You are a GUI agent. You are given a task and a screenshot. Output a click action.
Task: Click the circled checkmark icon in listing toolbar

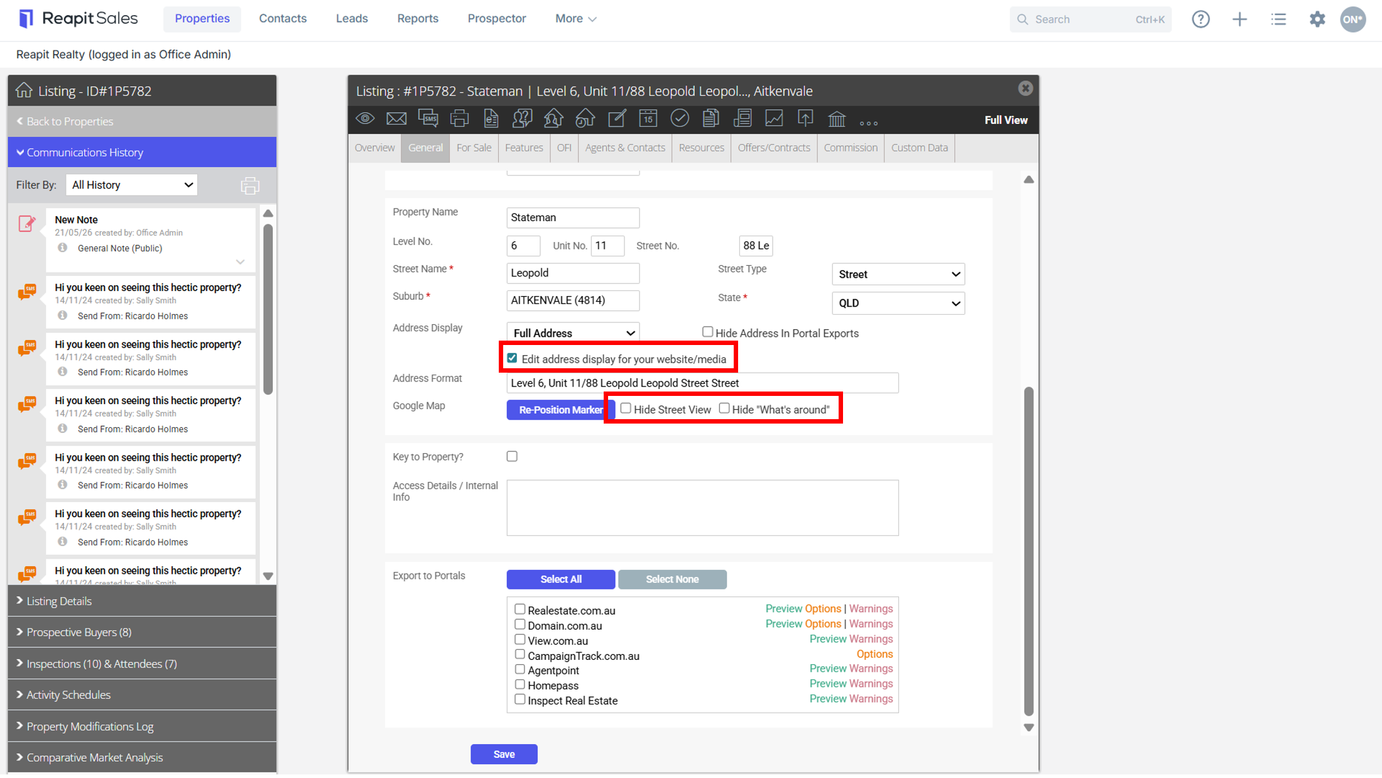pos(679,119)
